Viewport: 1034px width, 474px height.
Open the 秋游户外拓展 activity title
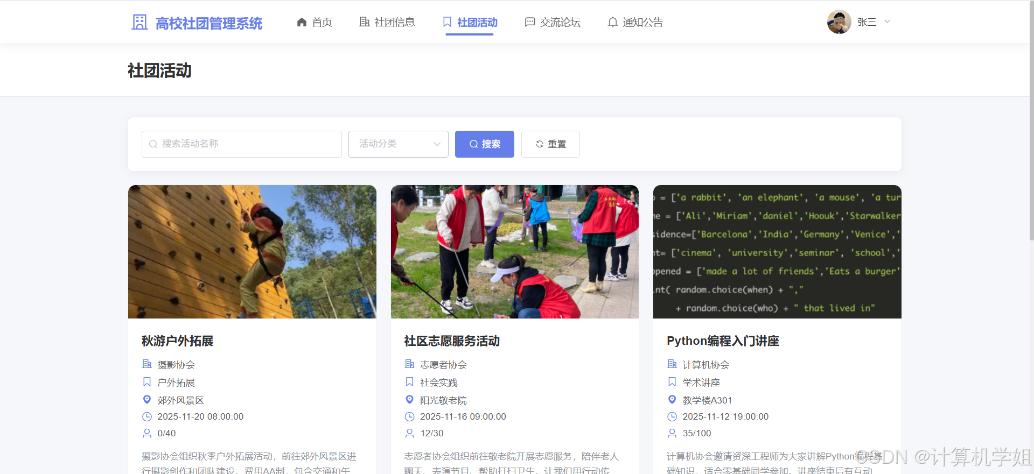pos(177,341)
